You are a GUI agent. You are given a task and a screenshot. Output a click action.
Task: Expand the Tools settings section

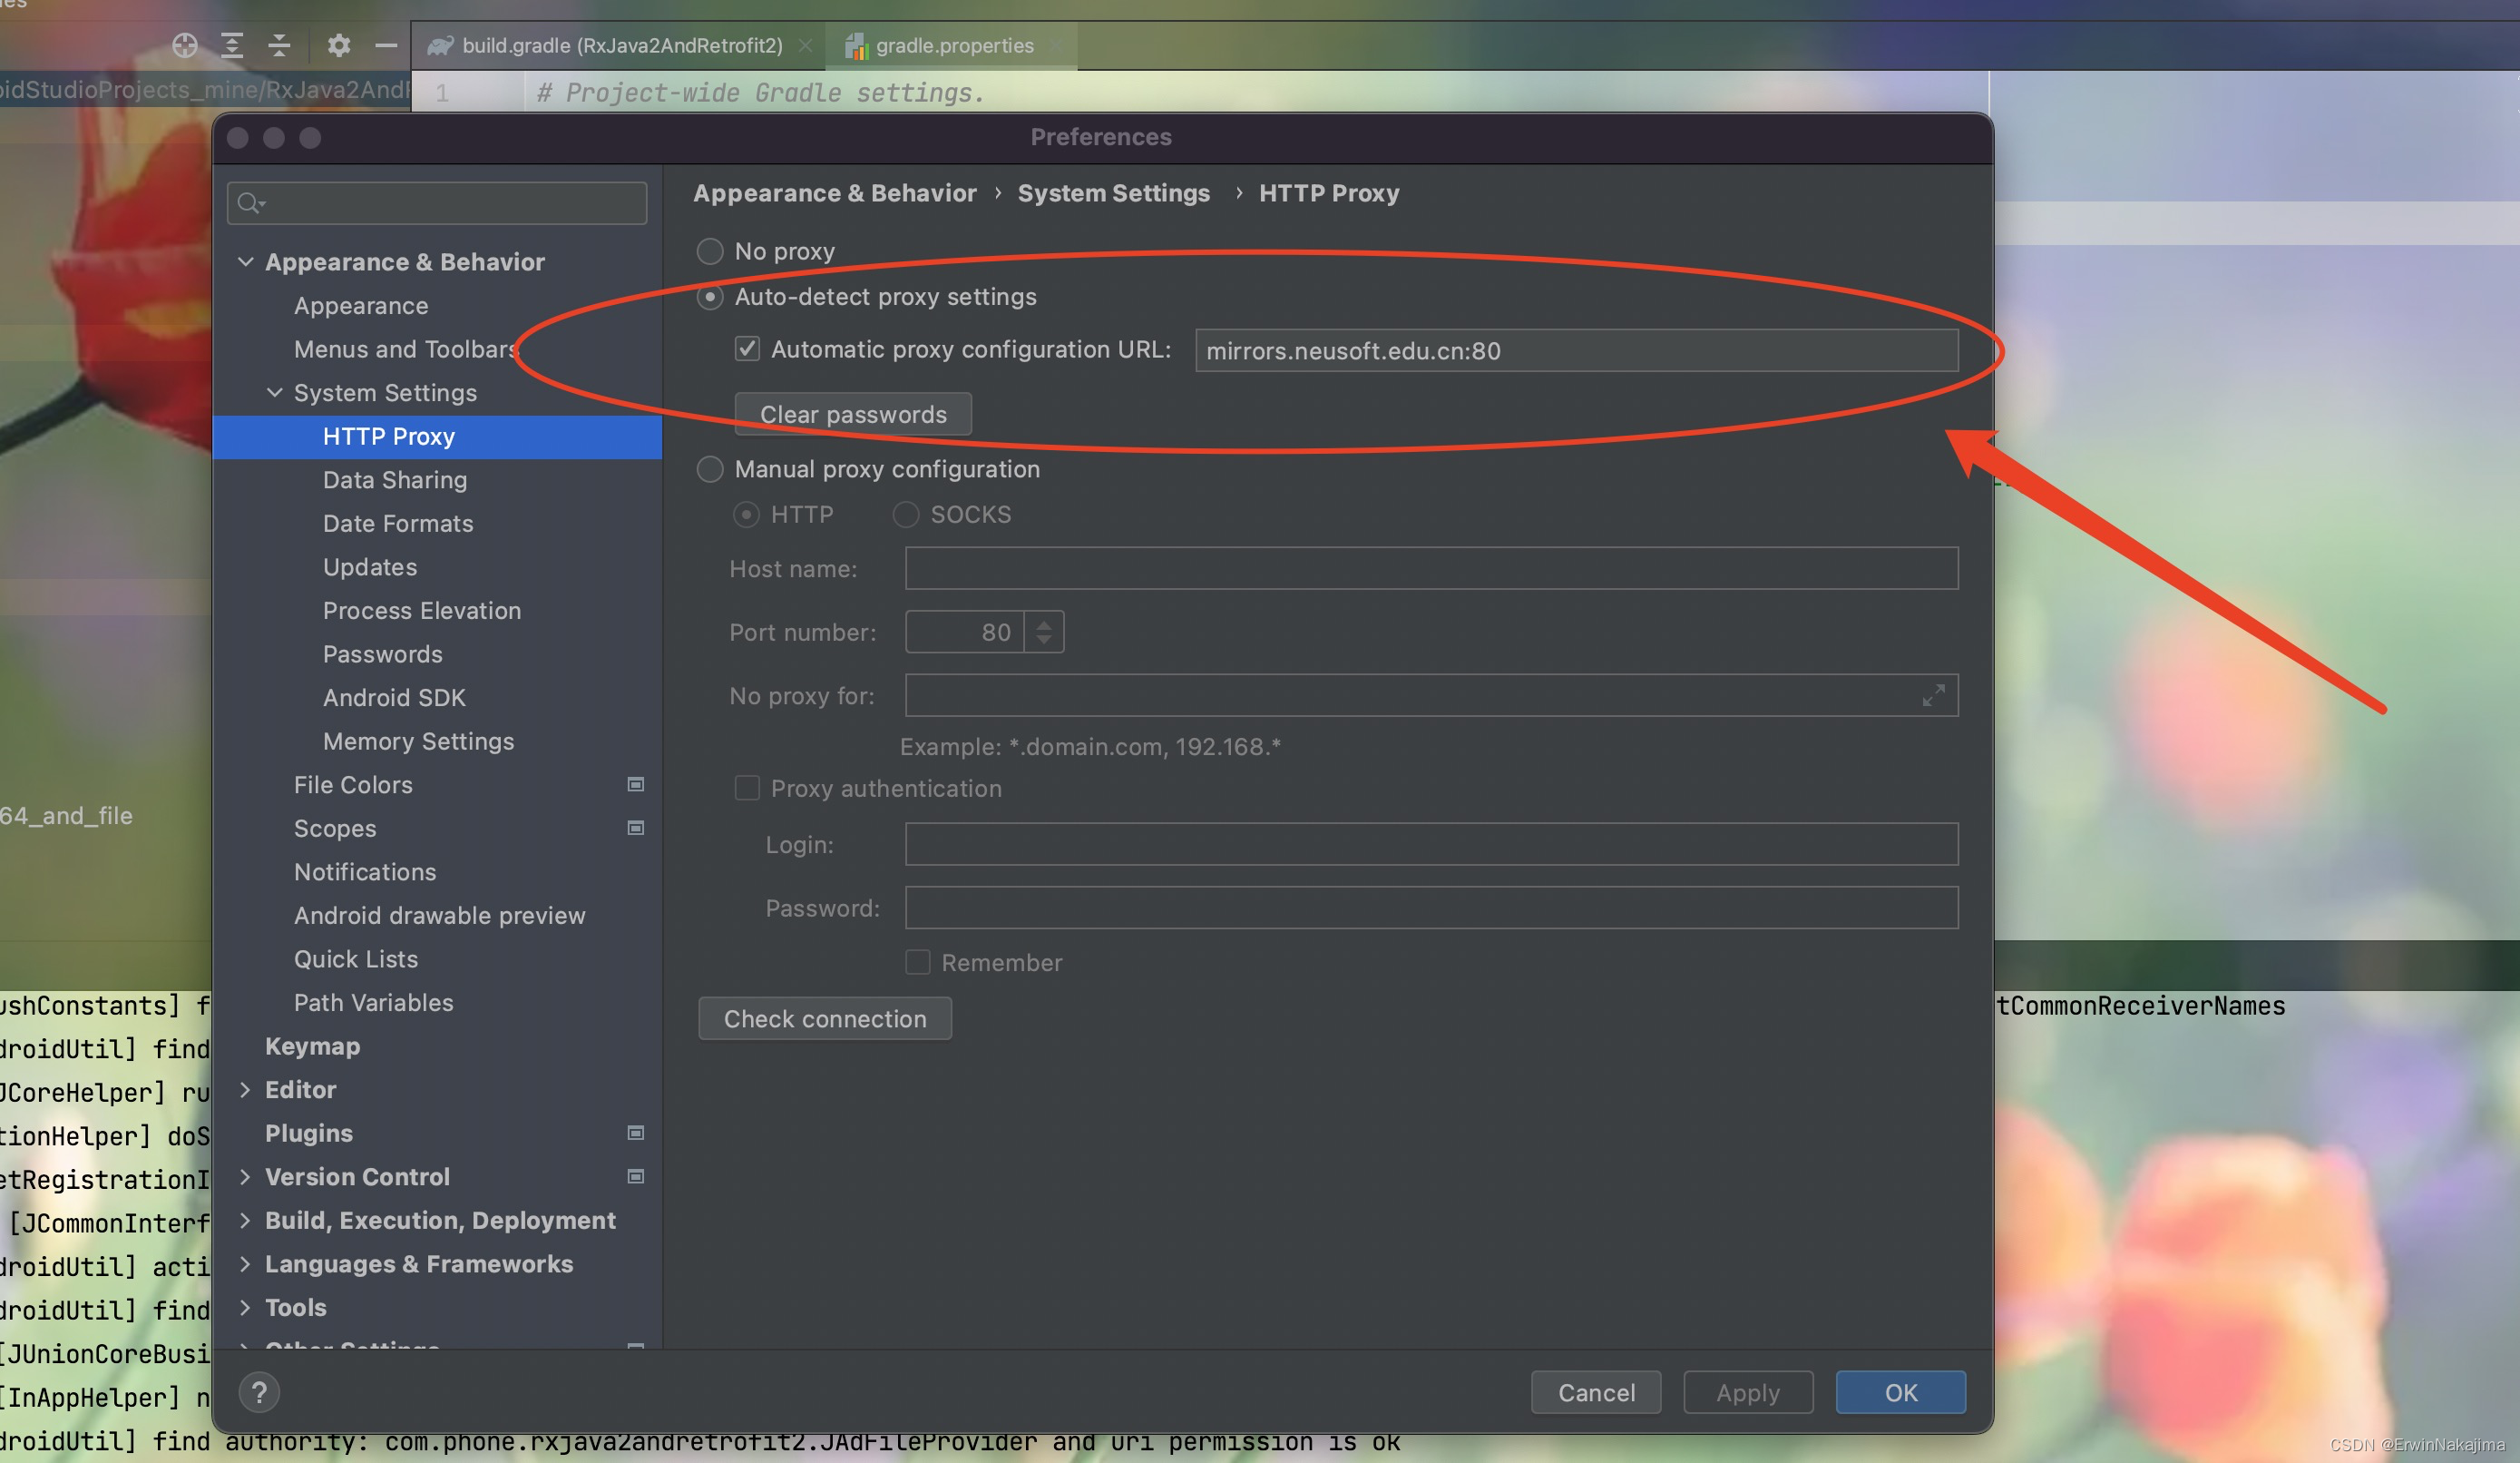pos(245,1308)
